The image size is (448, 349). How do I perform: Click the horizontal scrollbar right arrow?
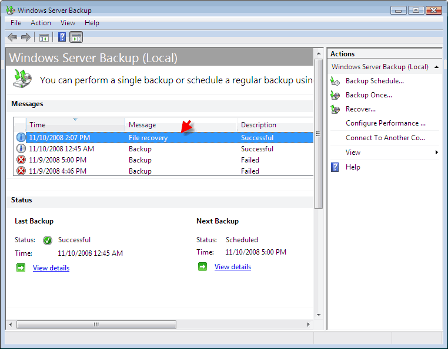click(x=308, y=324)
